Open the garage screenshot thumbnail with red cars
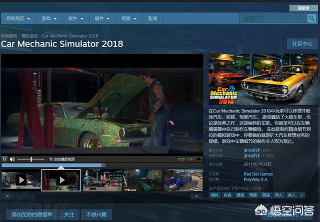This screenshot has width=320, height=222. click(x=102, y=180)
